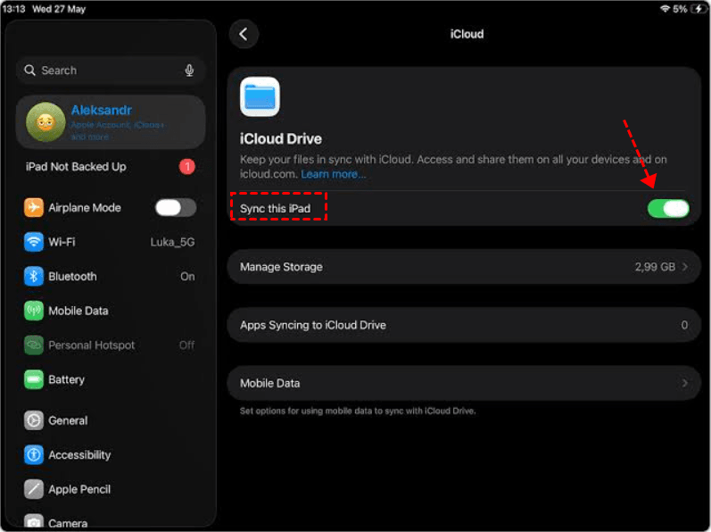
Task: Open Battery settings
Action: [110, 379]
